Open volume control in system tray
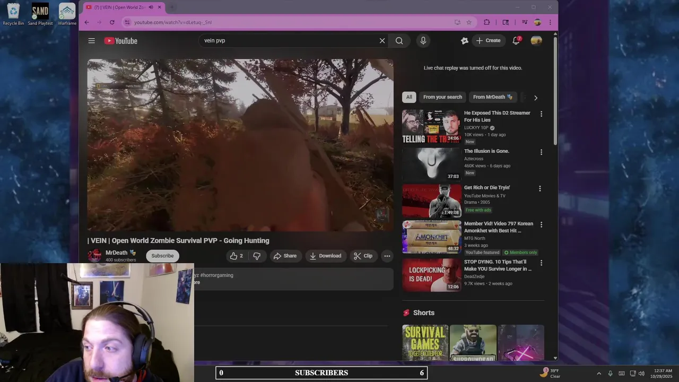Viewport: 679px width, 382px height. pos(641,374)
